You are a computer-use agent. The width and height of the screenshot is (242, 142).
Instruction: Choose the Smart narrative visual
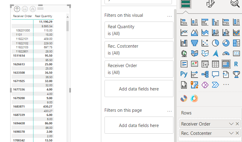pyautogui.click(x=226, y=74)
